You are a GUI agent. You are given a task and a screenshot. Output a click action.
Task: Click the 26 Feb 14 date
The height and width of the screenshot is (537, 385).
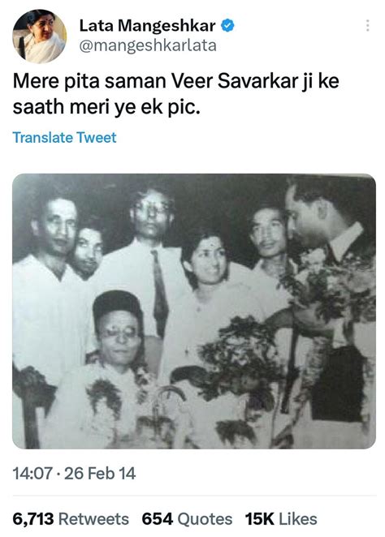(x=100, y=474)
